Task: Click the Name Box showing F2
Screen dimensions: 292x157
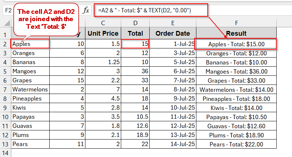Action: 7,10
